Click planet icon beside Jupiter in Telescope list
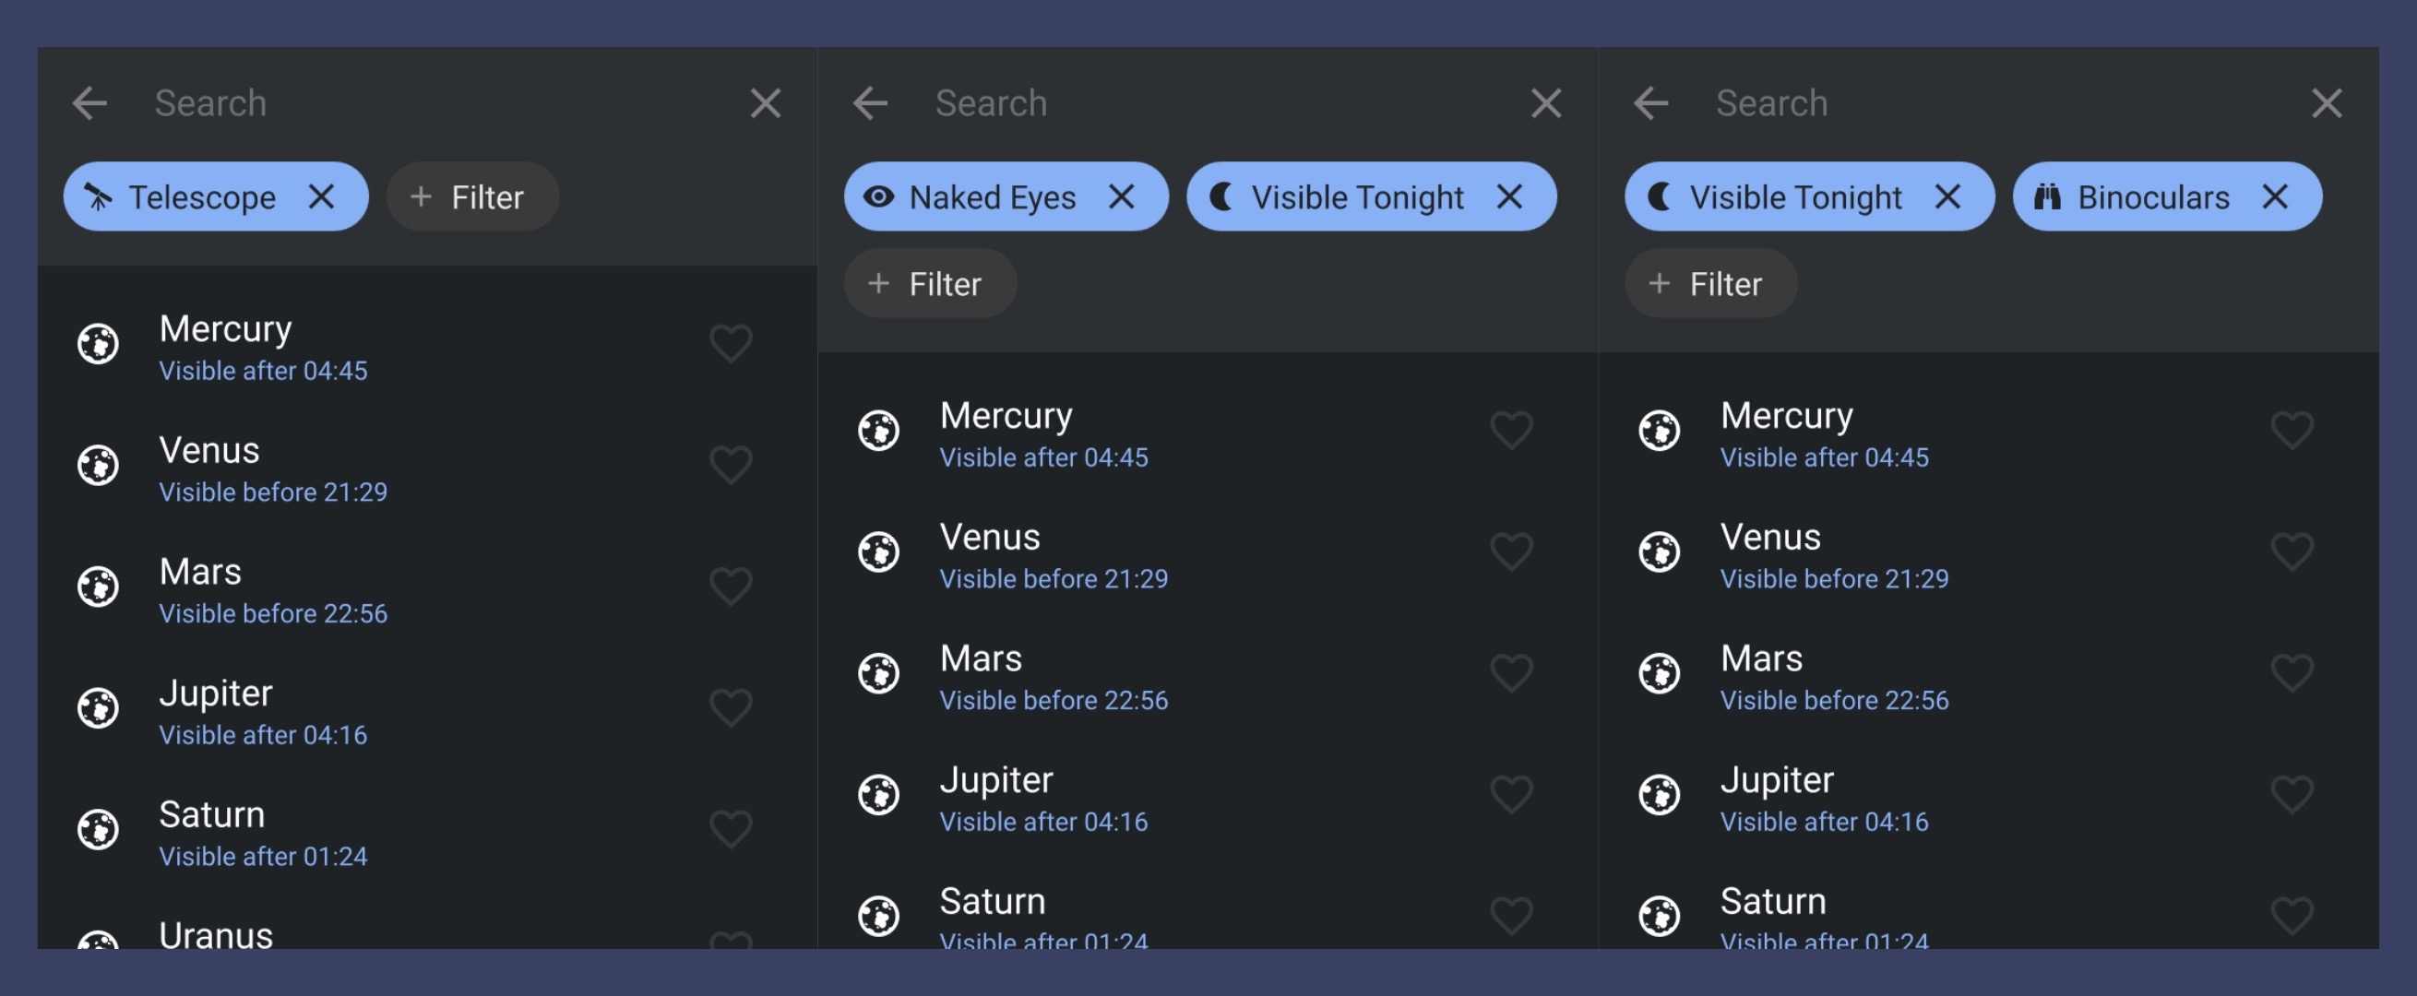 coord(98,708)
